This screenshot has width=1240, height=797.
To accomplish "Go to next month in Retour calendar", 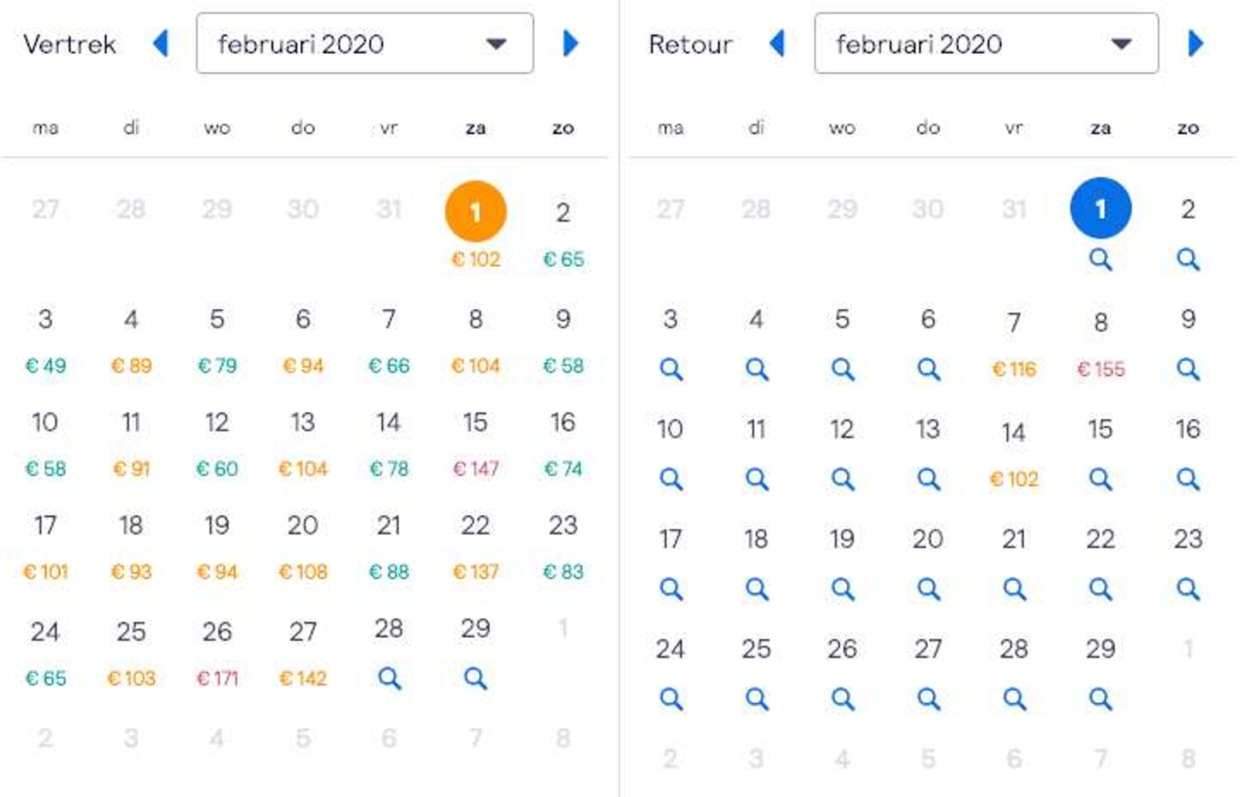I will pyautogui.click(x=1195, y=44).
